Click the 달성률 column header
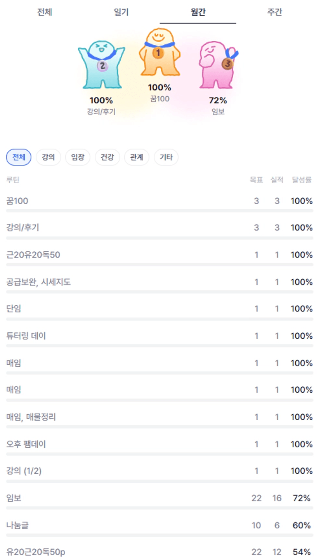Viewport: 321px width, 560px height. tap(302, 180)
